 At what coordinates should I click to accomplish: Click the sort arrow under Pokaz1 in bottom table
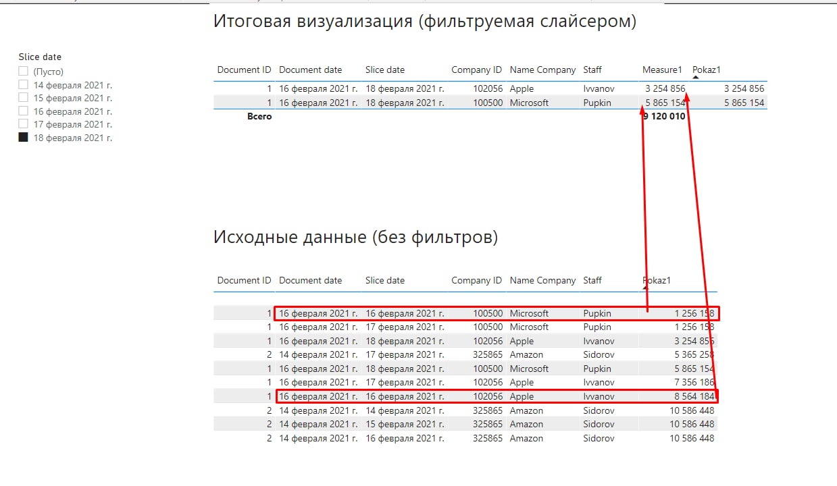pyautogui.click(x=645, y=288)
